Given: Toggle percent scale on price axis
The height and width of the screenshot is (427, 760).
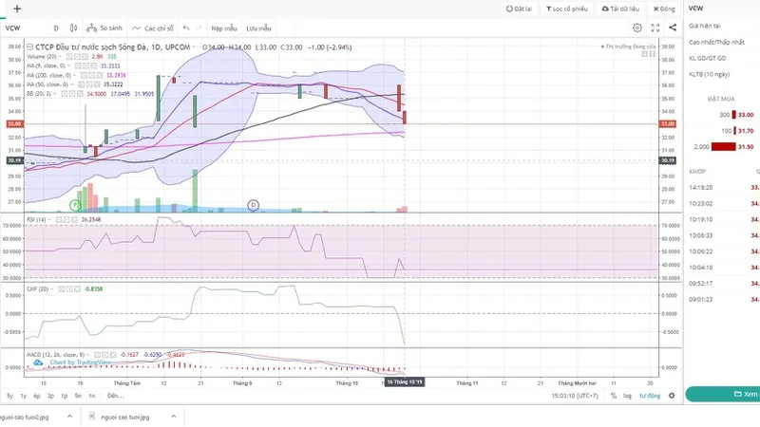Looking at the screenshot, I should 614,396.
